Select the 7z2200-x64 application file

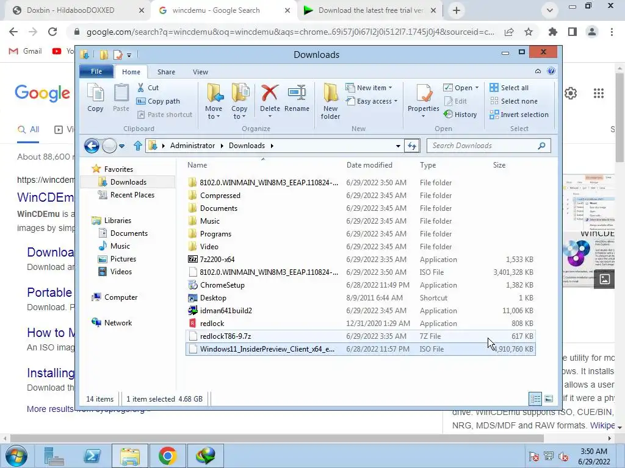pyautogui.click(x=360, y=260)
